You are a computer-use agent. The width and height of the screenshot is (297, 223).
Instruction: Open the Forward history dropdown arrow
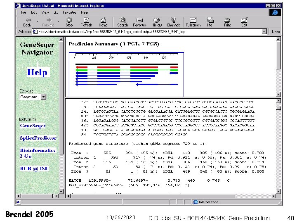(x=58, y=22)
